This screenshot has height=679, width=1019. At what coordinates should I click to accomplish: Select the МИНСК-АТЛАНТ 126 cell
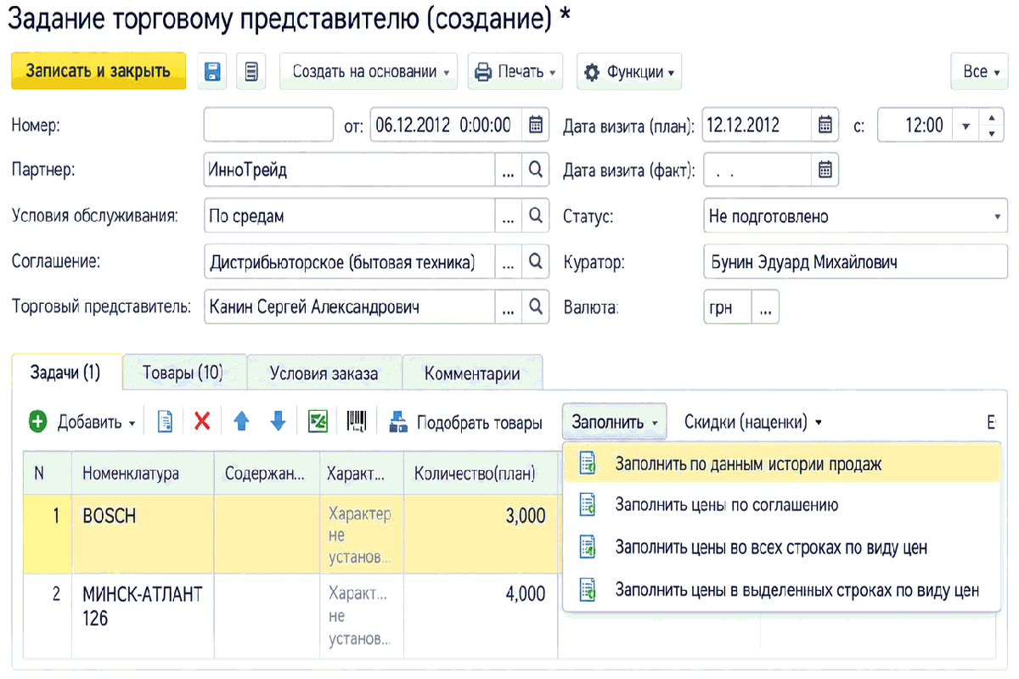[x=144, y=615]
